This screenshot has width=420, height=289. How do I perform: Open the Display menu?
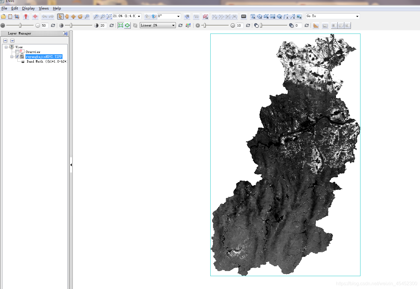[28, 8]
